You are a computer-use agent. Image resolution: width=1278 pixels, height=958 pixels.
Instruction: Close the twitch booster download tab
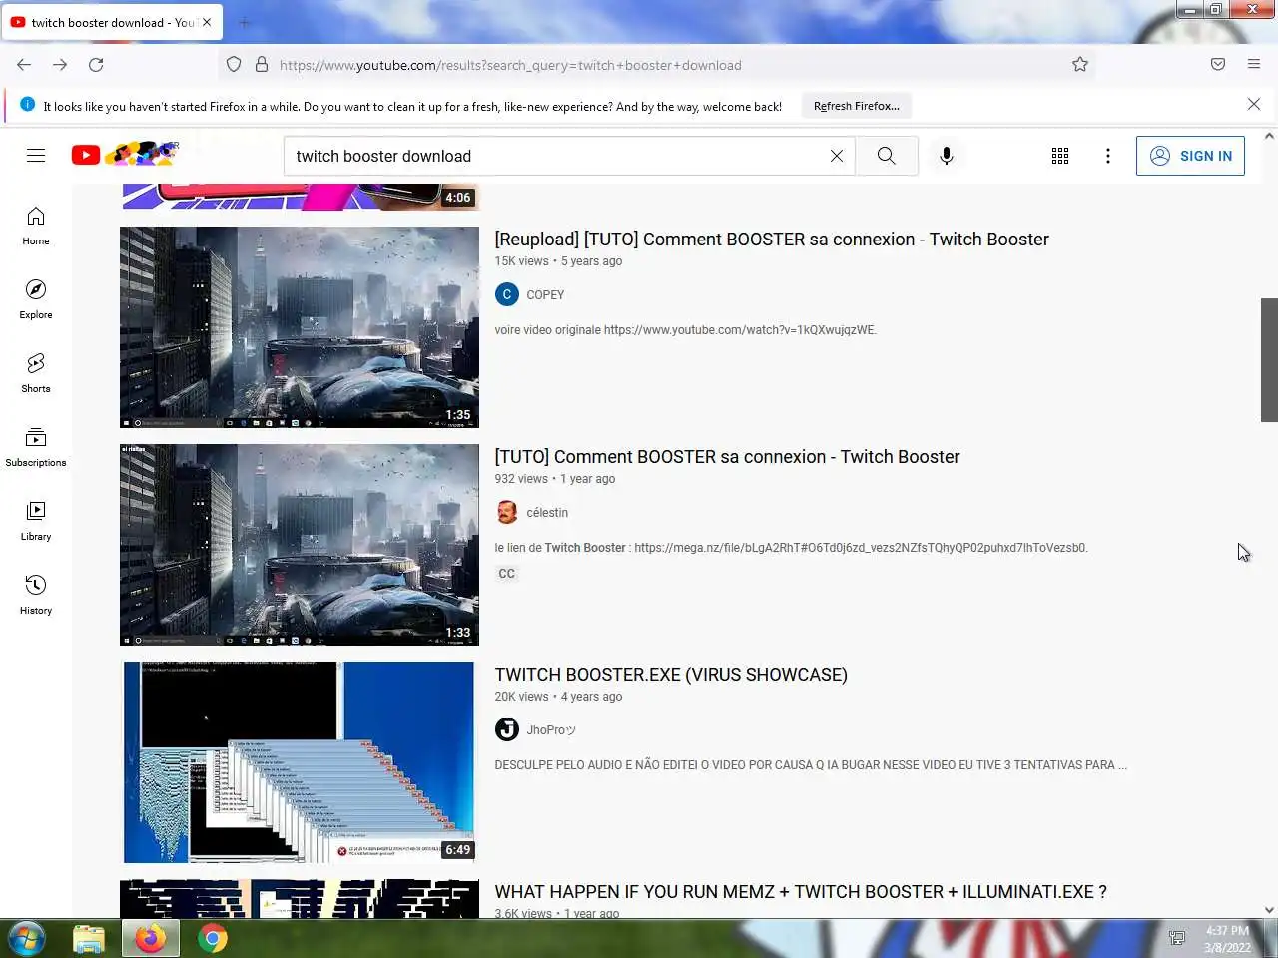click(207, 22)
